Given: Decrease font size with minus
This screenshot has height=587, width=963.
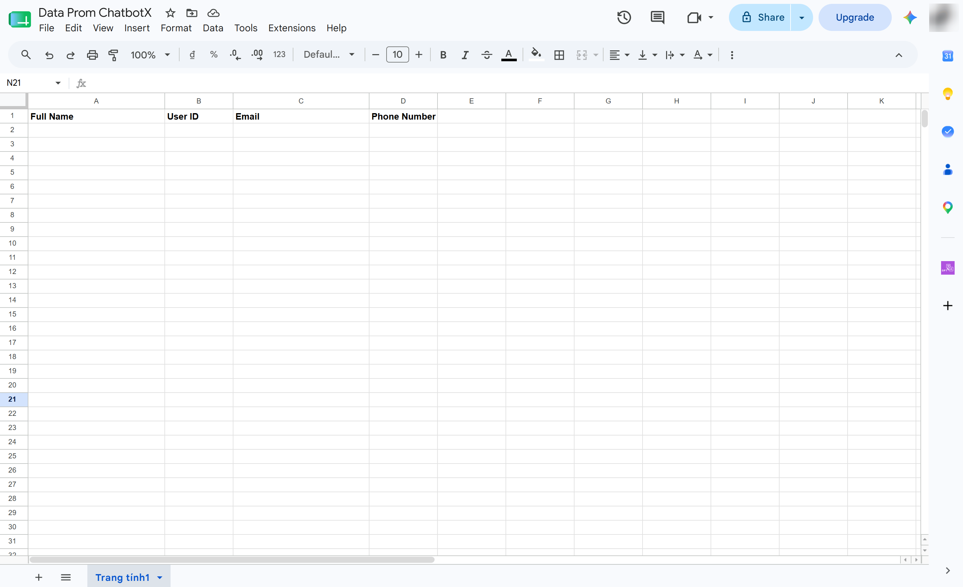Looking at the screenshot, I should [x=375, y=55].
